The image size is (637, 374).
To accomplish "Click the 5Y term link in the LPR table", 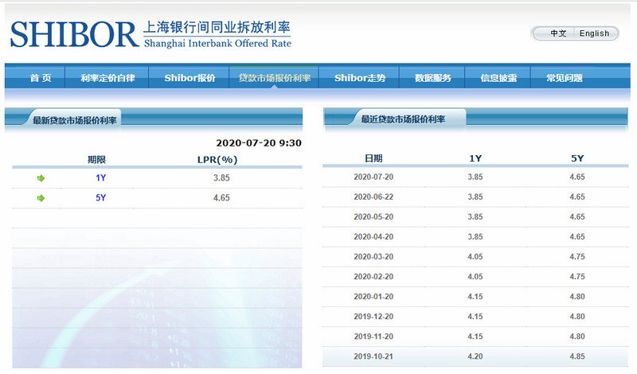I will (101, 198).
